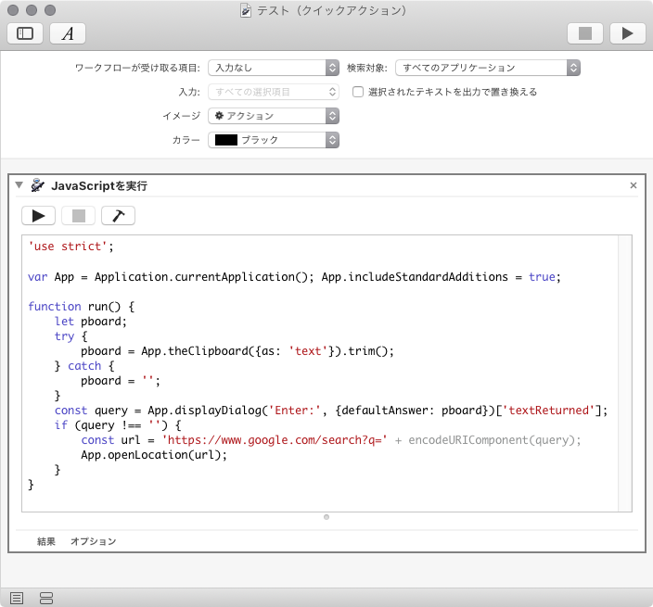Stop the JavaScript action script
Screen dimensions: 653x607
78,216
